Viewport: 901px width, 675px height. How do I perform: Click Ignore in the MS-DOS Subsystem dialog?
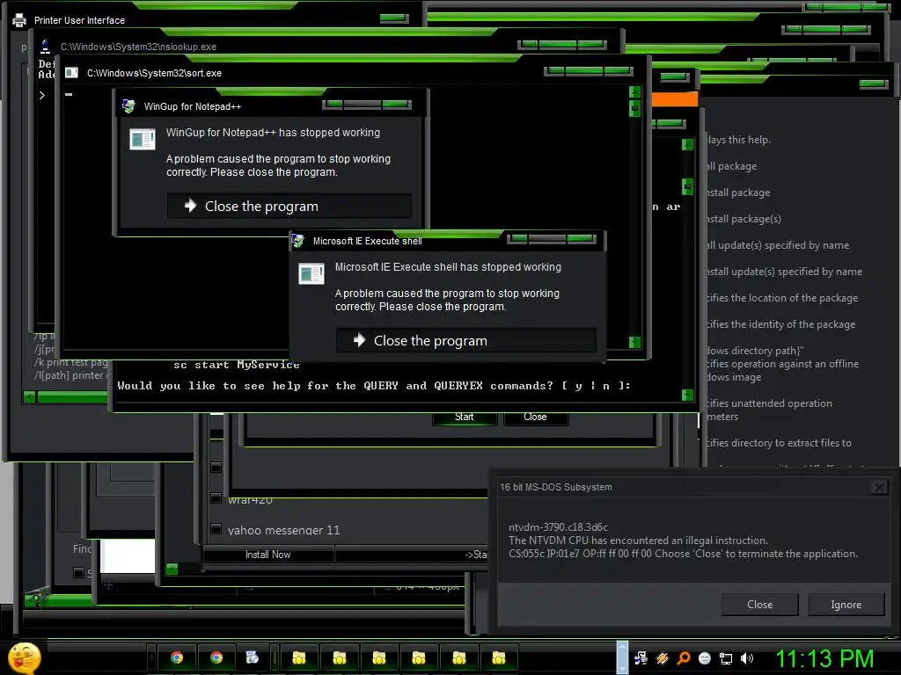(846, 605)
